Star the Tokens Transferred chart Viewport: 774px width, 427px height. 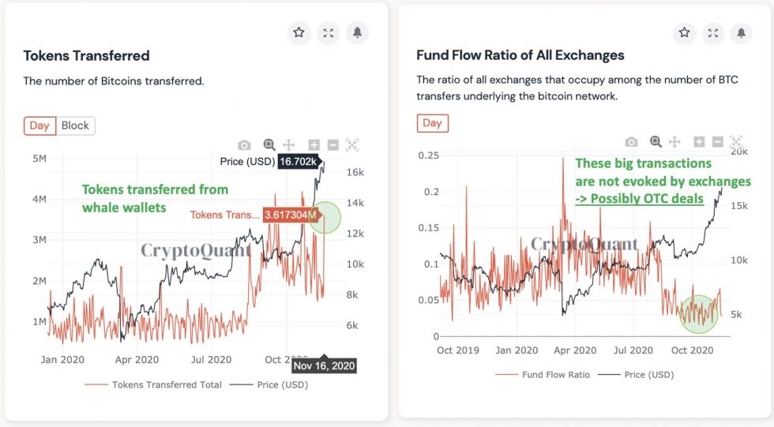[299, 32]
